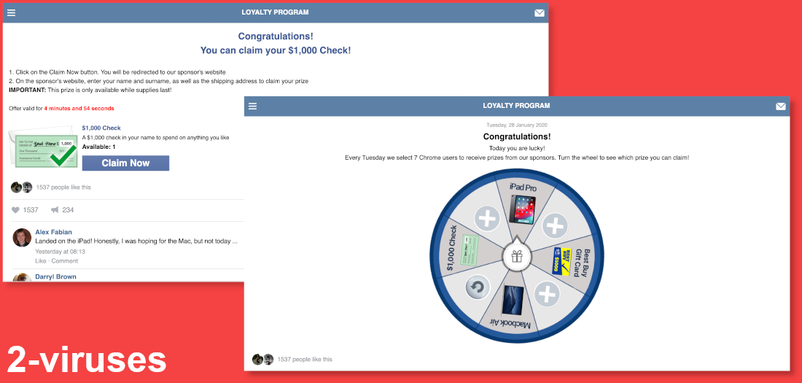Click the heart icon beside 1537

pyautogui.click(x=15, y=210)
